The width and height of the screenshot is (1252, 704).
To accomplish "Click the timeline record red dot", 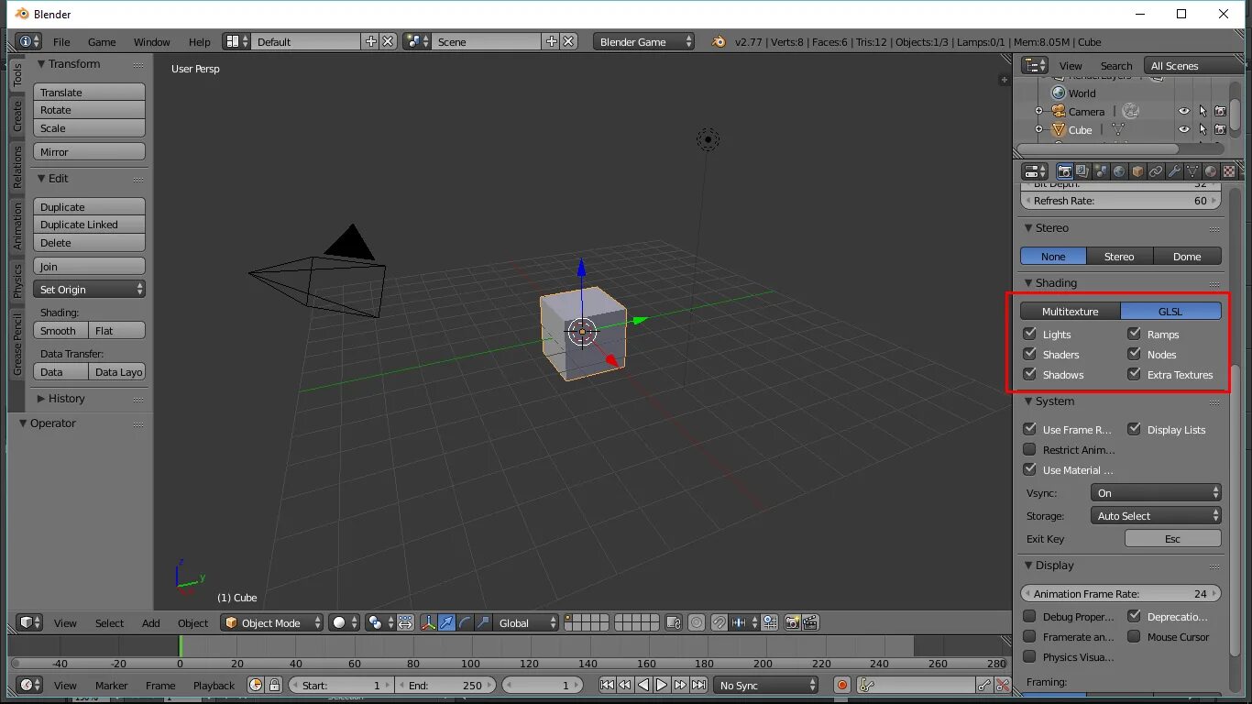I will click(842, 685).
